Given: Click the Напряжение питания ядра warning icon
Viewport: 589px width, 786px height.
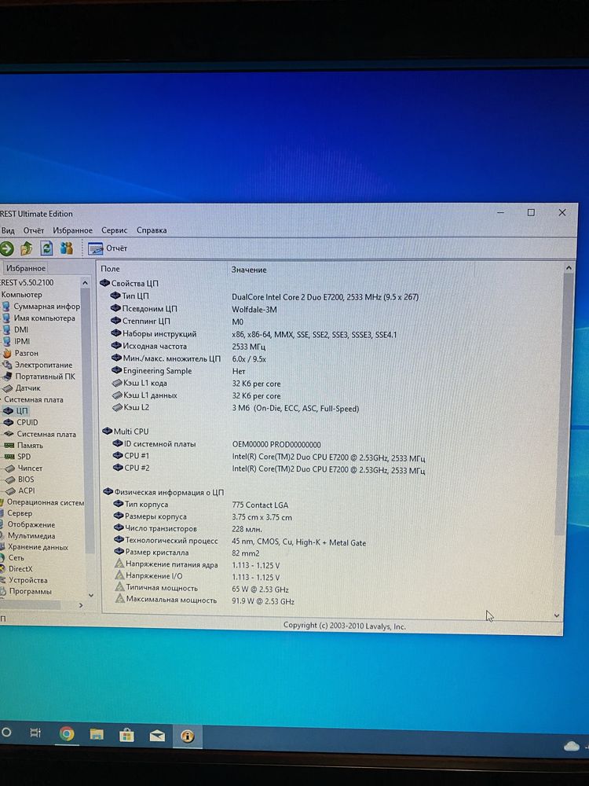Looking at the screenshot, I should 119,564.
